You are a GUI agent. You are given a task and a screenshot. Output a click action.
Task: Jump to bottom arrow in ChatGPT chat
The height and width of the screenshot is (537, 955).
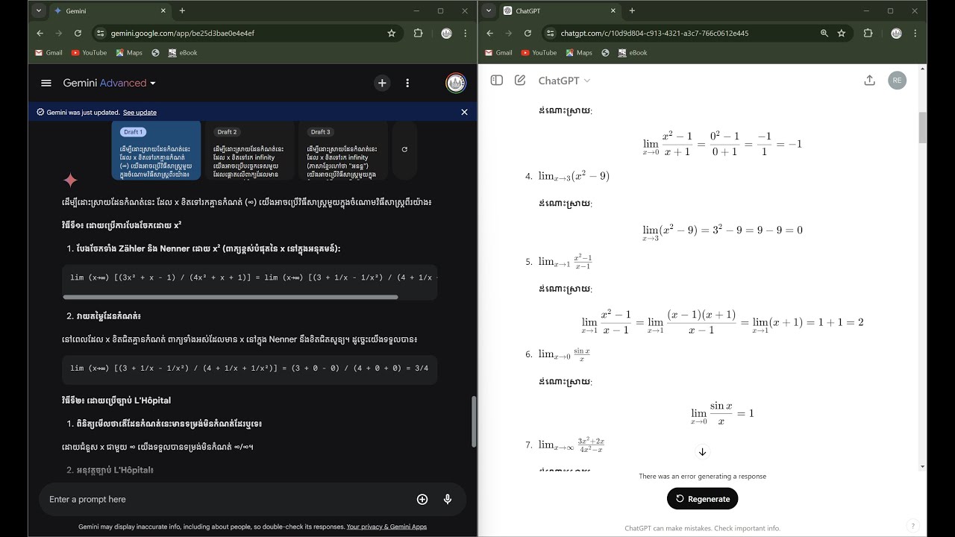click(702, 452)
